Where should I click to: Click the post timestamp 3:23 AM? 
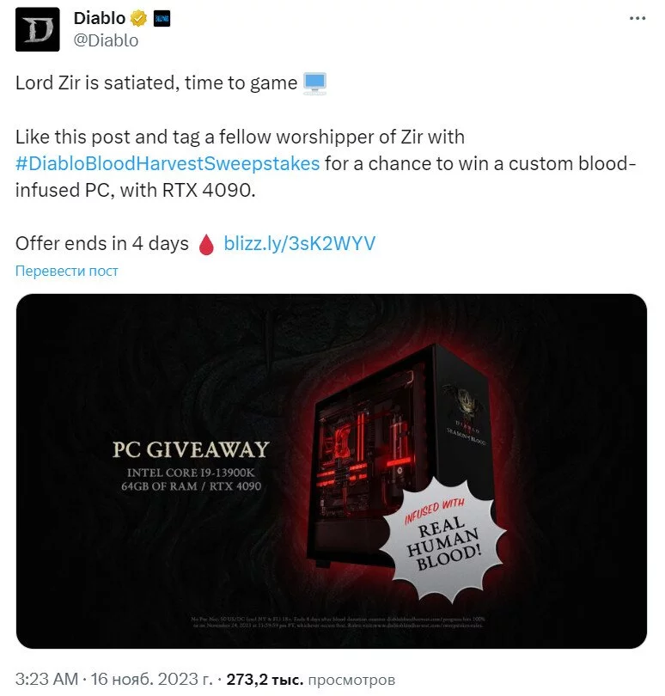[46, 679]
